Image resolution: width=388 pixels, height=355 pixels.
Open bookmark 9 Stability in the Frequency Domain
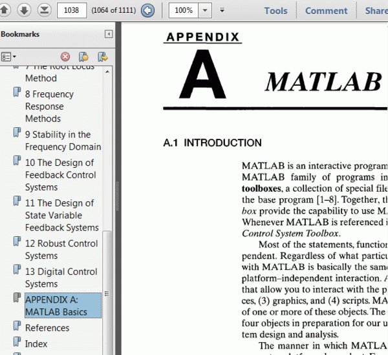[x=63, y=140]
